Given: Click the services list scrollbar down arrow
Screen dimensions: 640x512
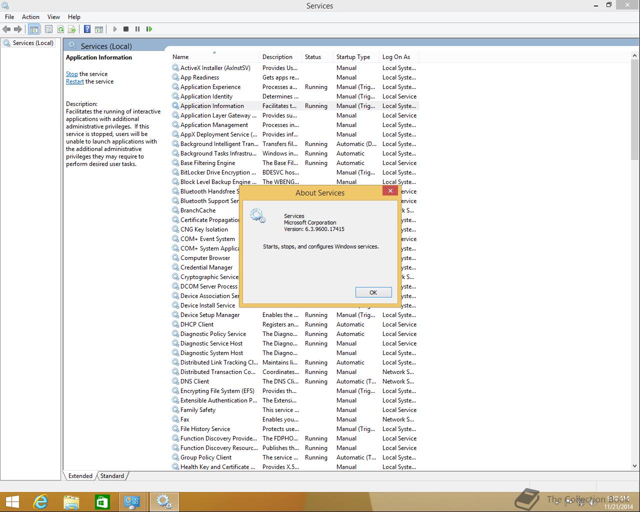Looking at the screenshot, I should (x=635, y=466).
